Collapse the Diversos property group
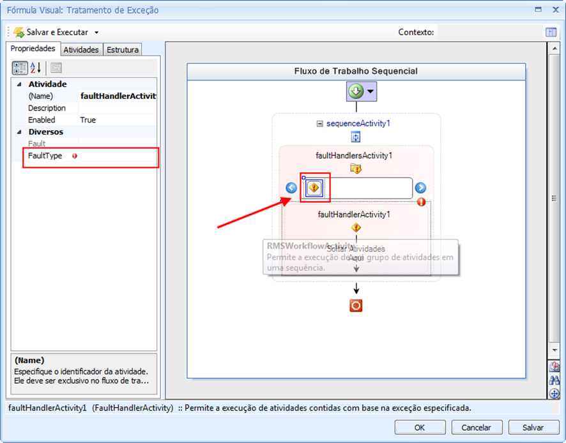This screenshot has height=443, width=566. (19, 132)
